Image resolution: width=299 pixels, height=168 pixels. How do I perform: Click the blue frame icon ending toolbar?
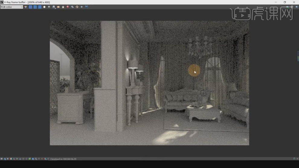coord(86,7)
